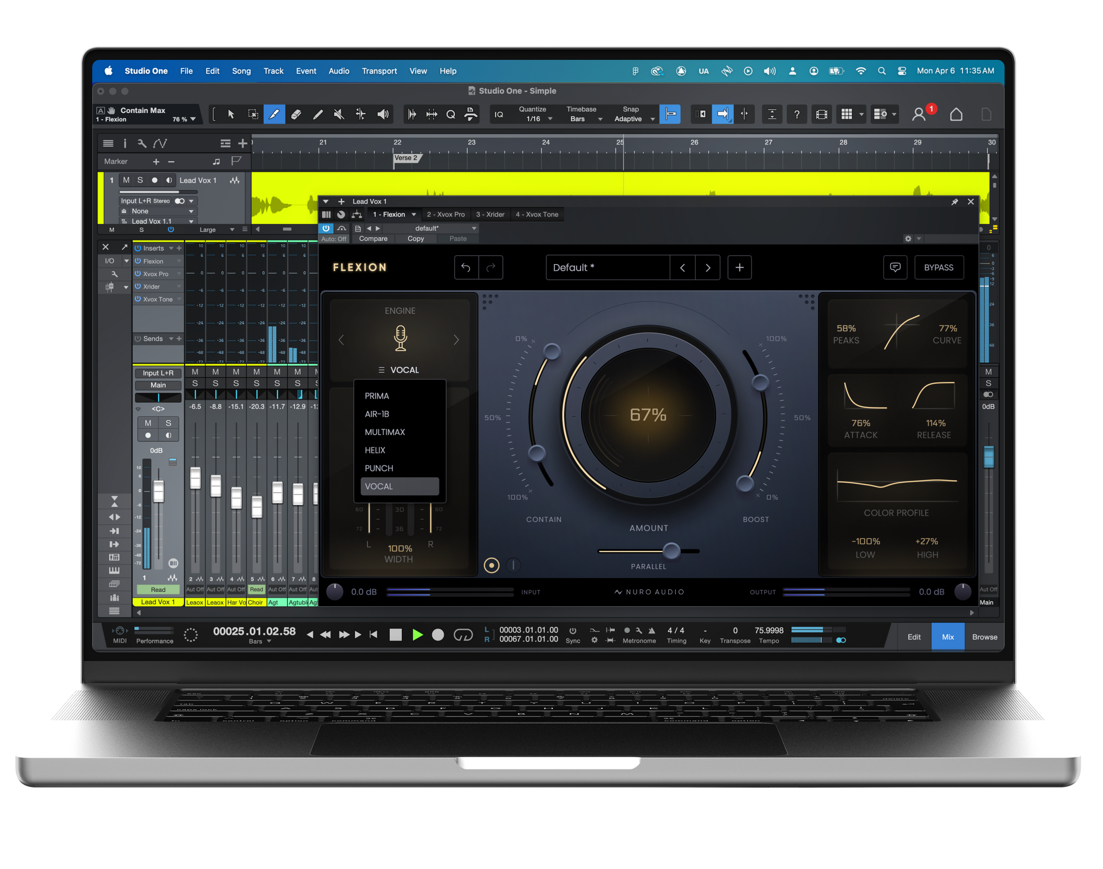Toggle Xvox Tone insert power
The image size is (1103, 869).
click(x=137, y=299)
